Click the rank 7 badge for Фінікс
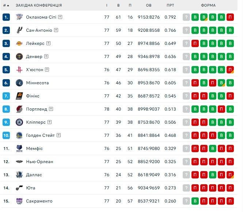243x212 pixels. 6,96
